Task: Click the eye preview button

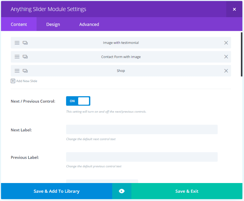Action: (122, 191)
